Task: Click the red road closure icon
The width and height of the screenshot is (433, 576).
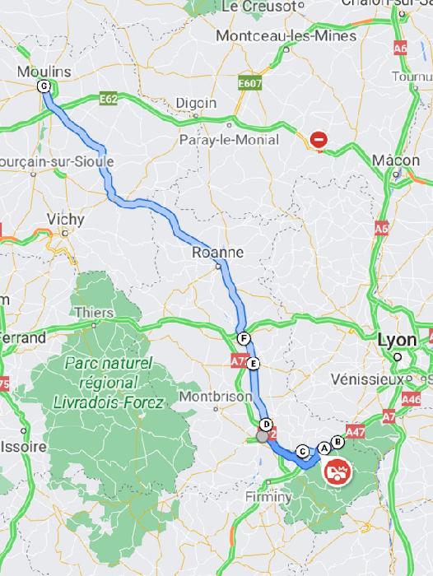Action: point(319,140)
